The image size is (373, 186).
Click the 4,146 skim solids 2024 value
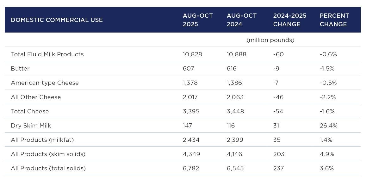pos(234,154)
